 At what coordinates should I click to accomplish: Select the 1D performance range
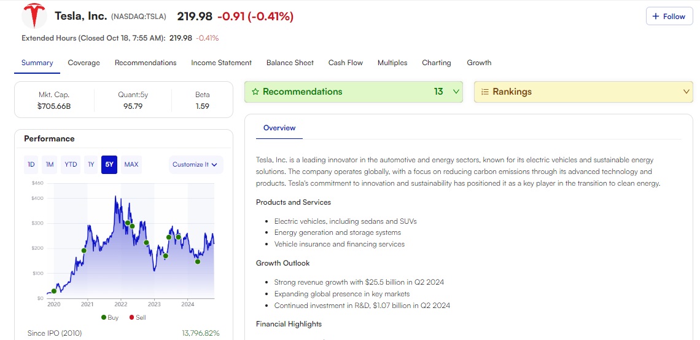[31, 164]
